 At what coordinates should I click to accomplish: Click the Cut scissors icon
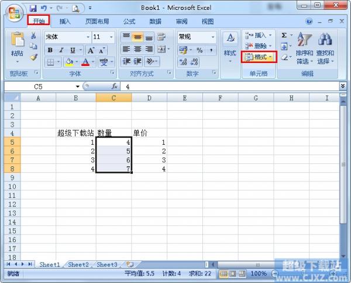[x=33, y=36]
